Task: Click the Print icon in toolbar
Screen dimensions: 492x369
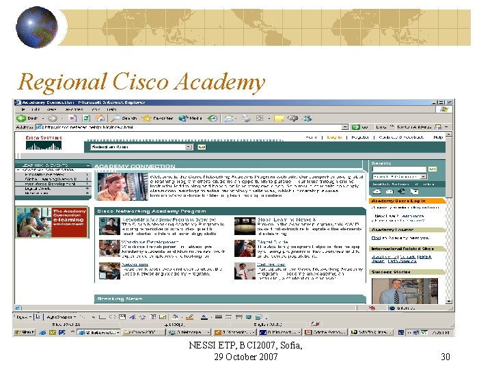Action: click(x=246, y=118)
